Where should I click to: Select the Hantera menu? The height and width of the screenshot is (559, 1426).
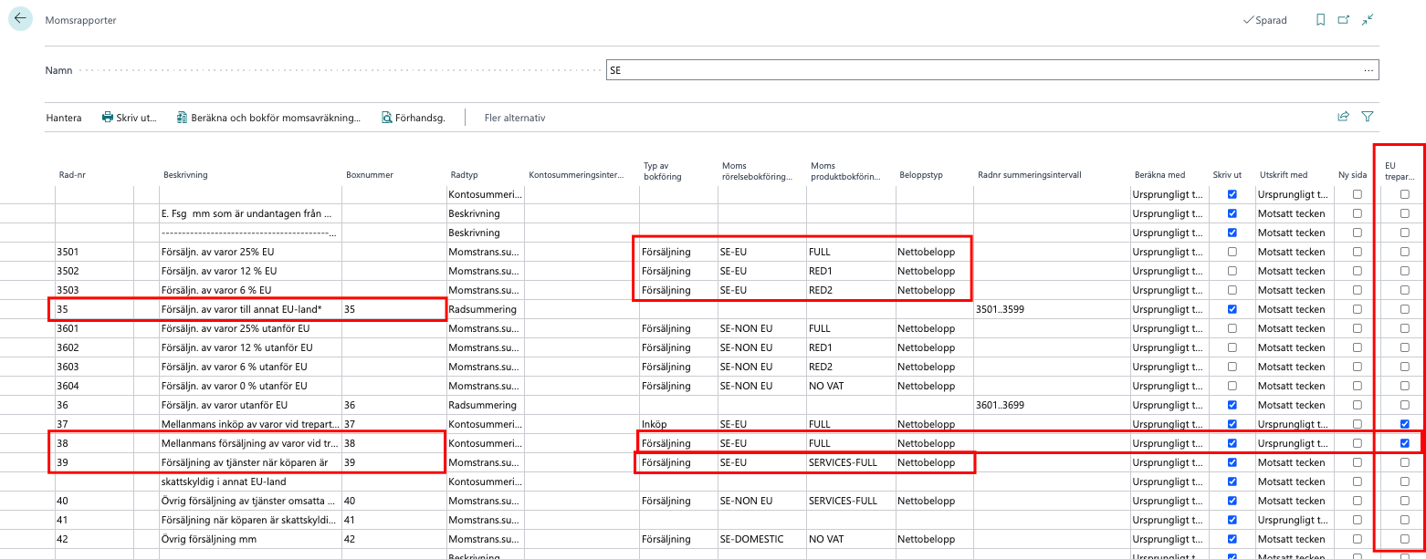[64, 117]
